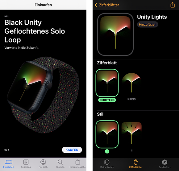The image size is (179, 171).
Task: Open the Einkaufstasche bag icon
Action: click(x=78, y=162)
